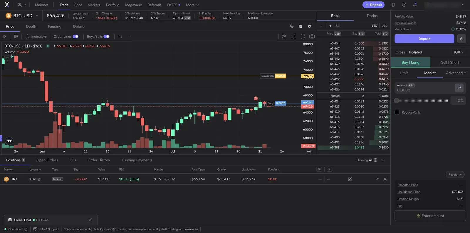This screenshot has width=470, height=233.
Task: Collapse the positions panel chevron
Action: (383, 160)
